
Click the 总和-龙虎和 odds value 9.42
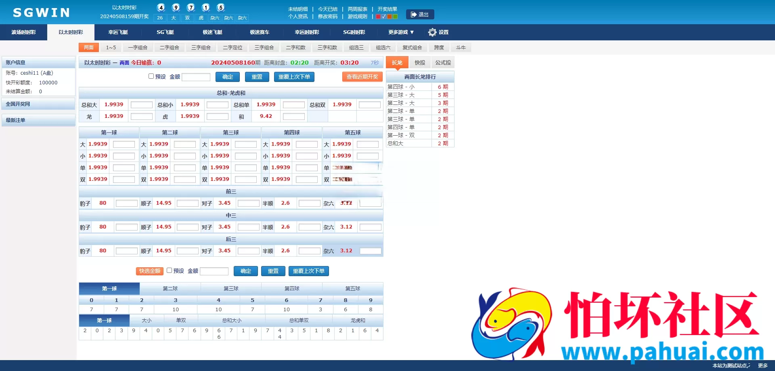click(266, 116)
